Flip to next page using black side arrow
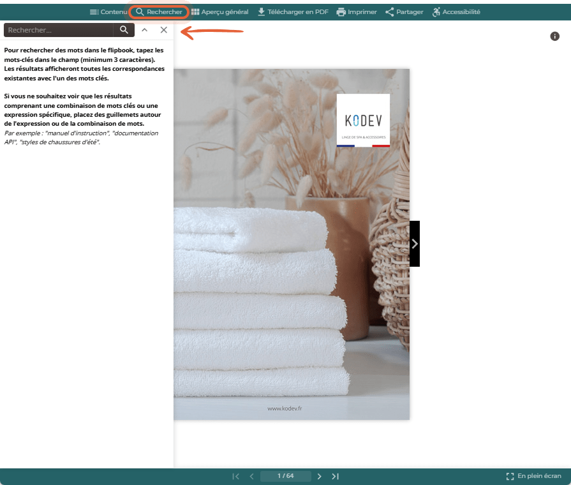The width and height of the screenshot is (571, 485). tap(415, 244)
